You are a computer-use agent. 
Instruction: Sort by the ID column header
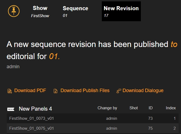(151, 108)
